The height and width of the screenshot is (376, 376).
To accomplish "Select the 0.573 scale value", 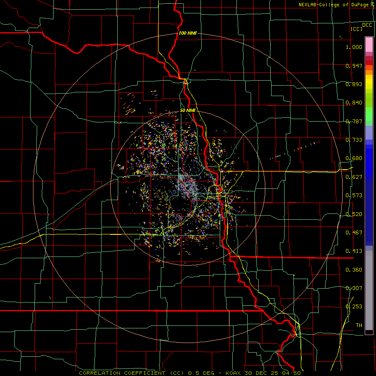I will point(354,196).
